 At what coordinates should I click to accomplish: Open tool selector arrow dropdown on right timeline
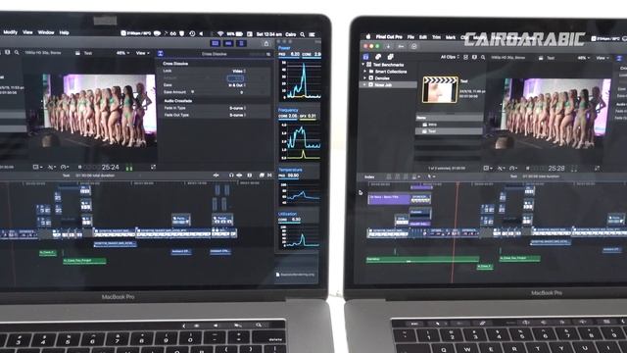pos(431,176)
